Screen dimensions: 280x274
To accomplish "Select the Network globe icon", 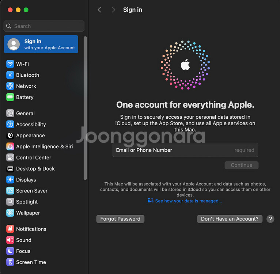I will [x=10, y=86].
